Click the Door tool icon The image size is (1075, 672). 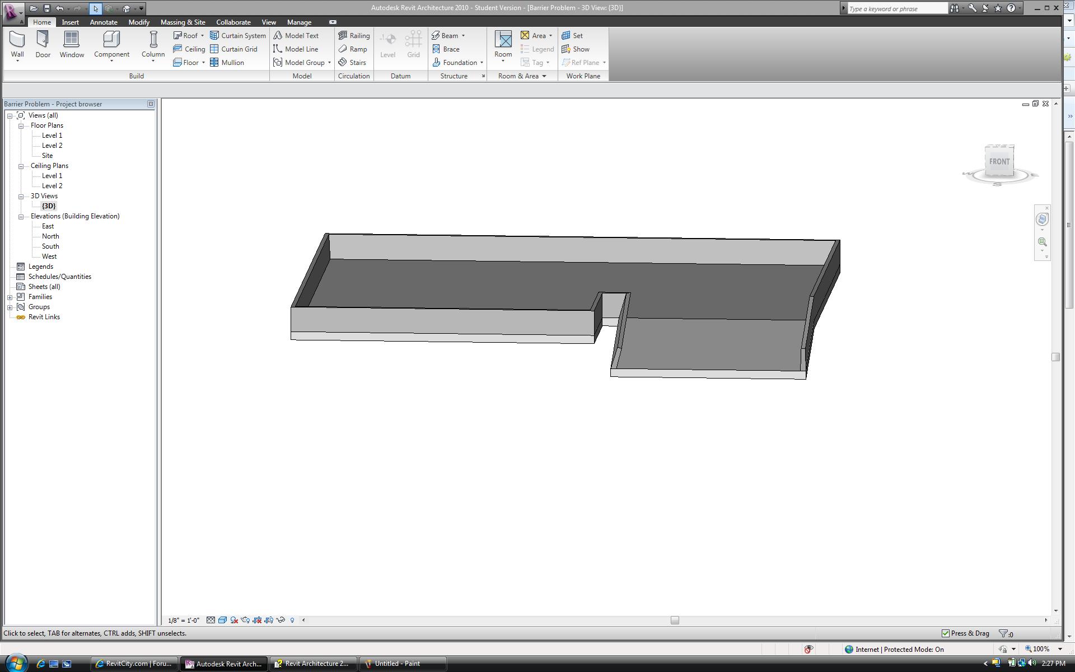pyautogui.click(x=43, y=39)
